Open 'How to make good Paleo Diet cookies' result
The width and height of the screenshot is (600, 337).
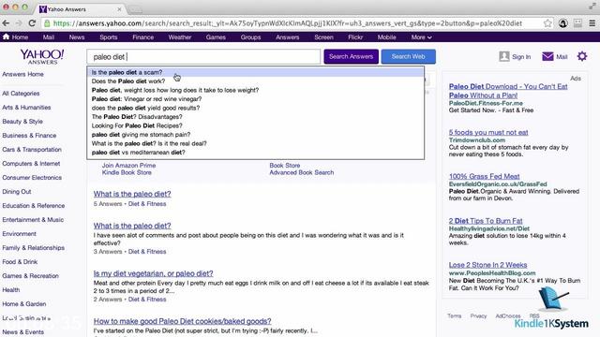click(x=182, y=321)
